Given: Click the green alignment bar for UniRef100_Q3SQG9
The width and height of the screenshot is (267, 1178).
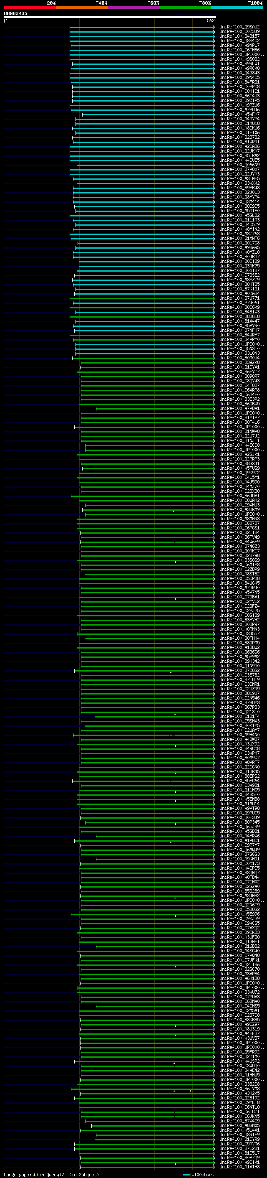Looking at the screenshot, I should point(146,560).
